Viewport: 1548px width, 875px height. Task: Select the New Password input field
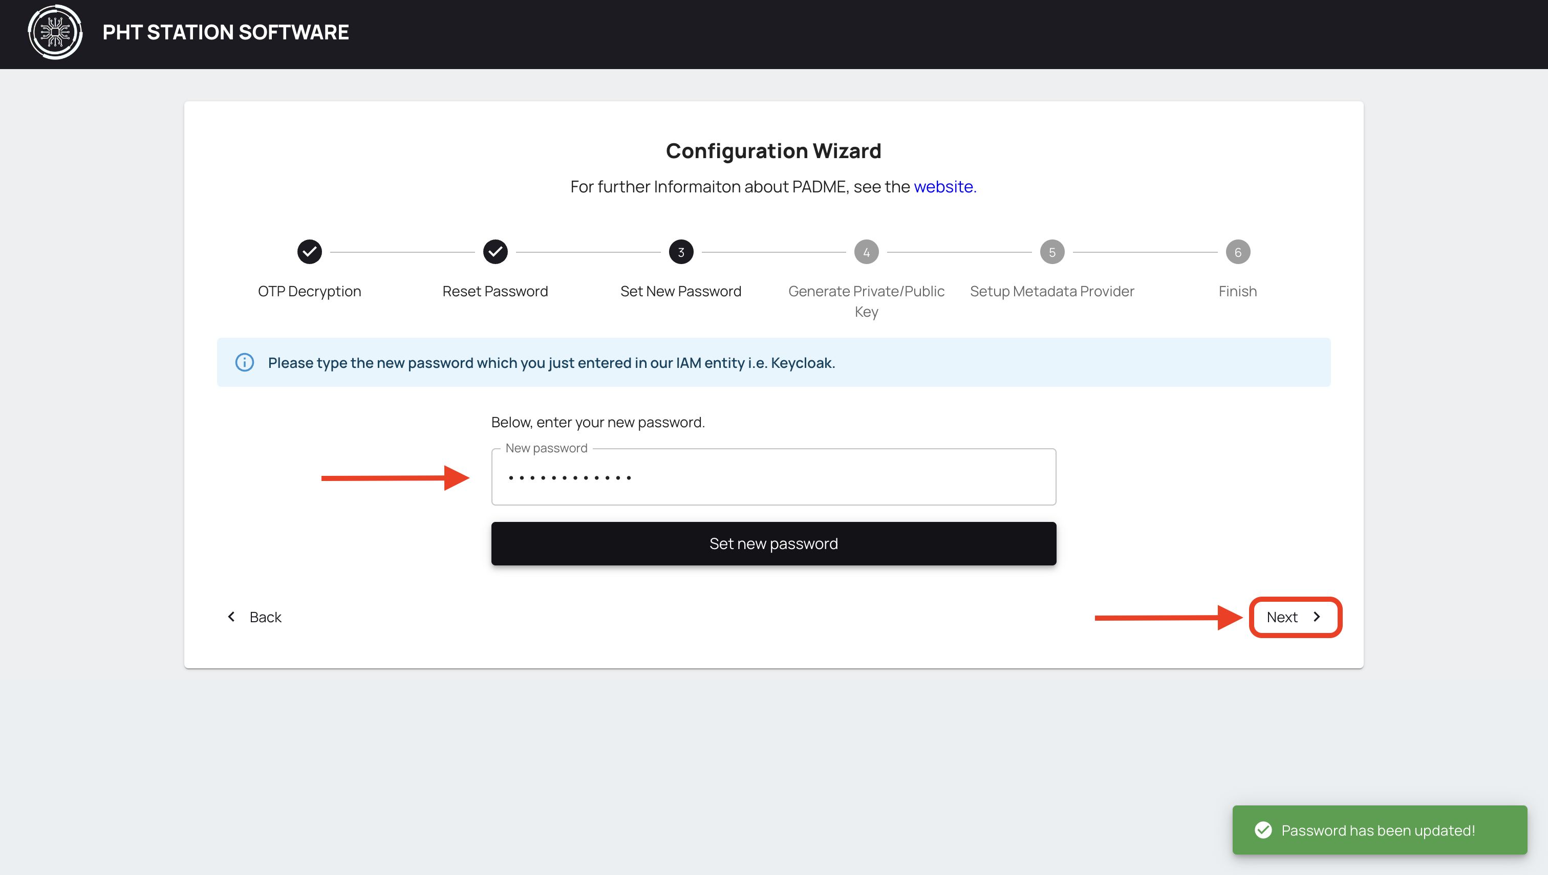click(774, 476)
